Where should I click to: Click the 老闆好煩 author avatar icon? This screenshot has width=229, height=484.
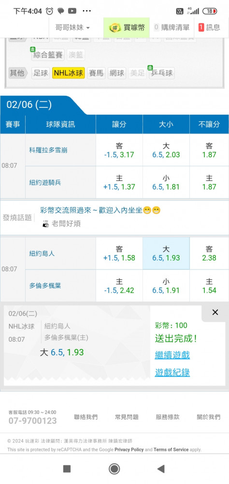pyautogui.click(x=45, y=224)
